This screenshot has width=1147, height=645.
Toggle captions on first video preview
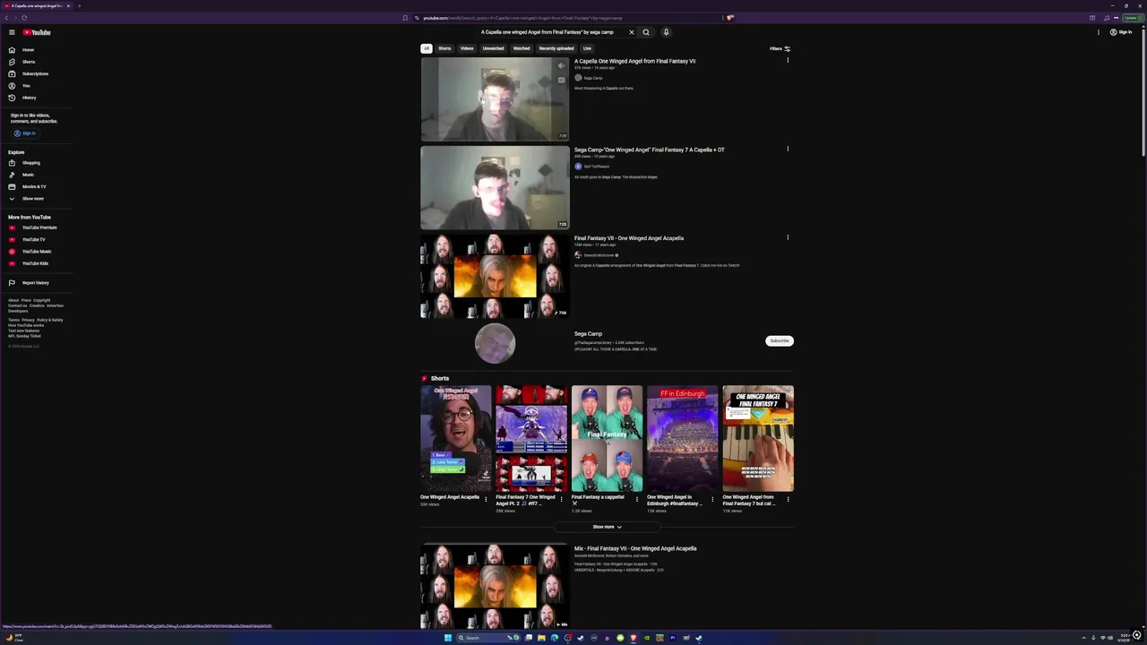pos(561,80)
